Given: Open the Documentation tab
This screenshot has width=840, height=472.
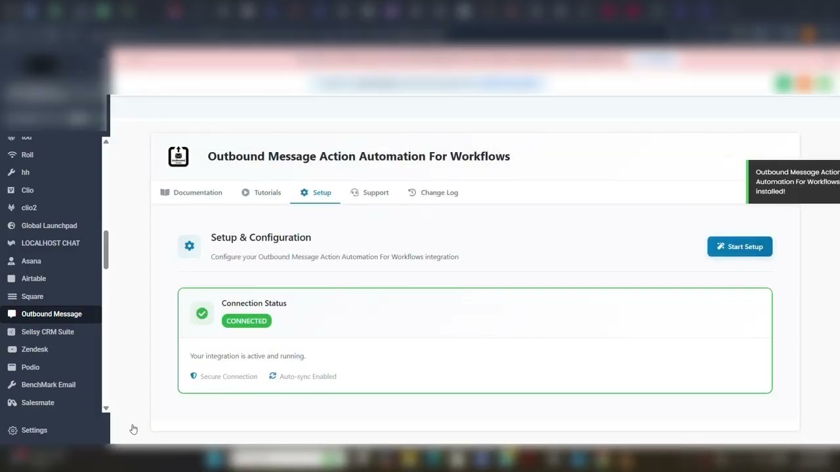Looking at the screenshot, I should (x=191, y=193).
